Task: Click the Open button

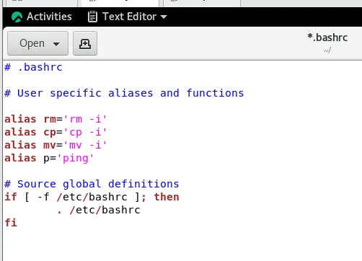Action: (x=37, y=43)
